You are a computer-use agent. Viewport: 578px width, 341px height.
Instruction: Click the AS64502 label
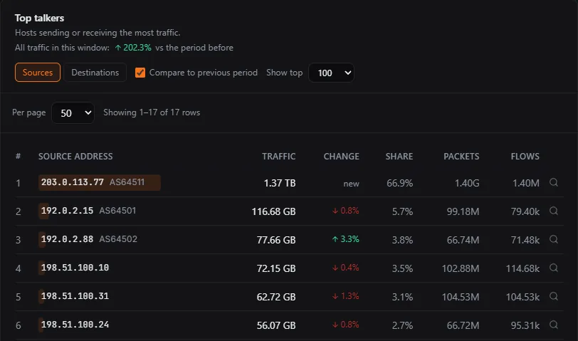(118, 239)
